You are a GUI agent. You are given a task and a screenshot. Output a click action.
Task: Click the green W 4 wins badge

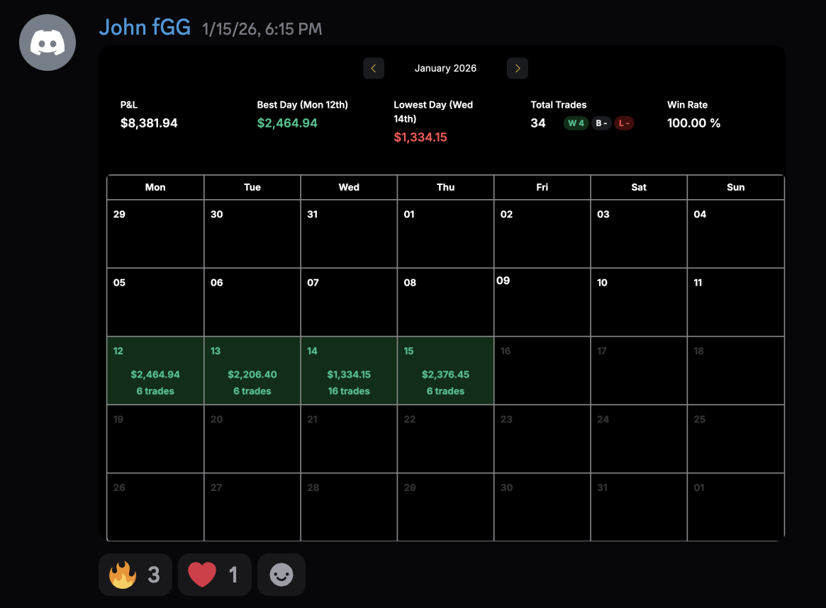tap(576, 123)
